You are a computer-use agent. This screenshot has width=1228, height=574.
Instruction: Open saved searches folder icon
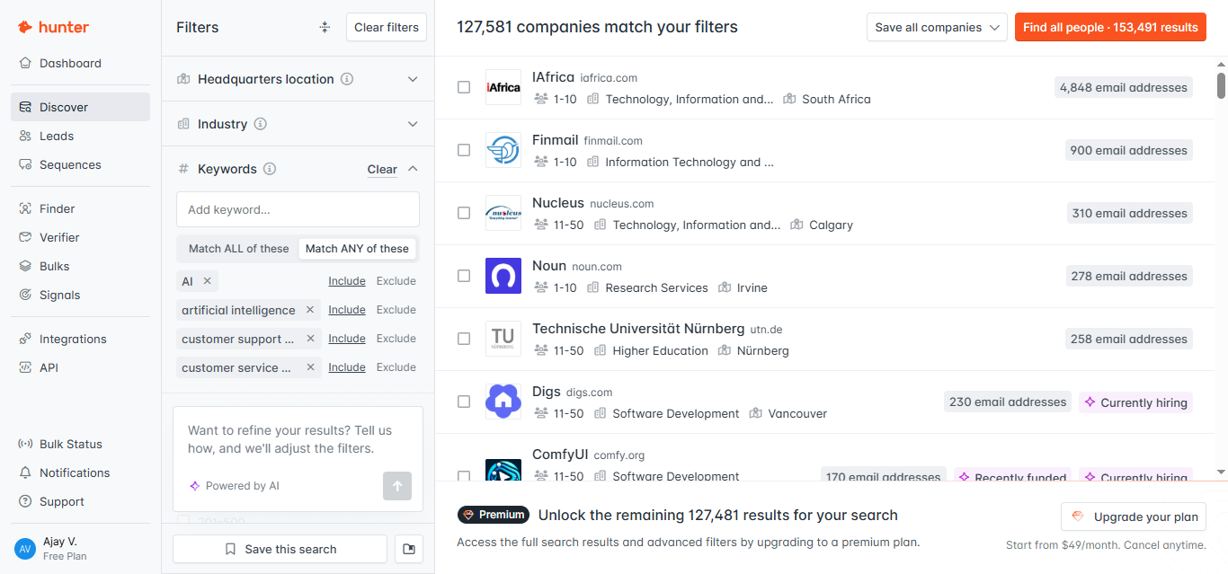point(409,549)
